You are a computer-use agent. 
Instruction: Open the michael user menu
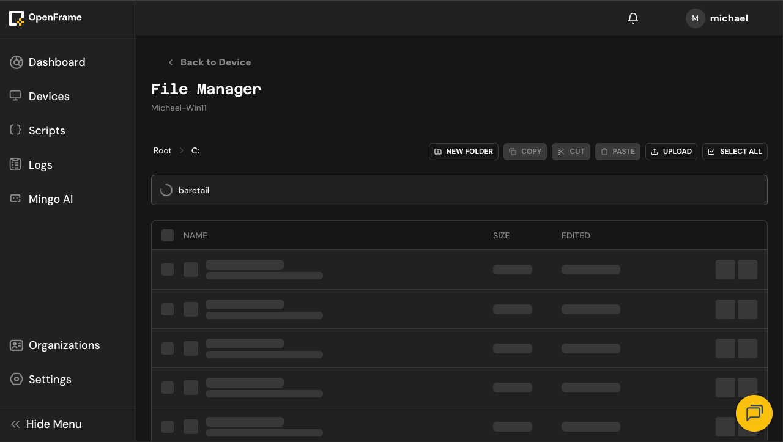point(717,18)
